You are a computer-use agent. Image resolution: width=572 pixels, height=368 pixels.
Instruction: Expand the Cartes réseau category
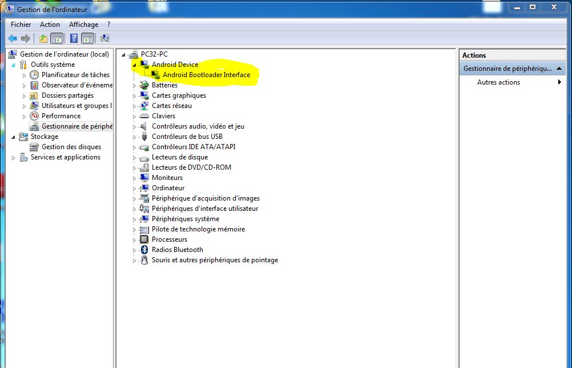pos(134,106)
